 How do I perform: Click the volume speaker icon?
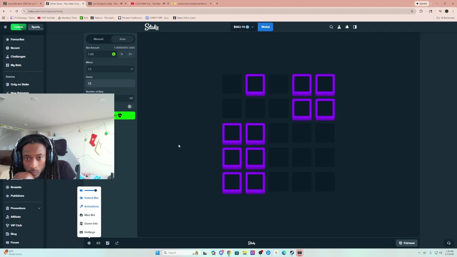pos(81,191)
